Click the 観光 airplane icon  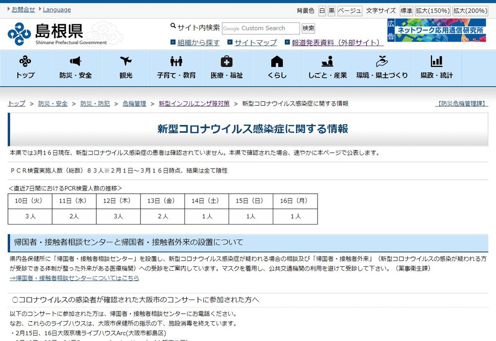(x=125, y=61)
